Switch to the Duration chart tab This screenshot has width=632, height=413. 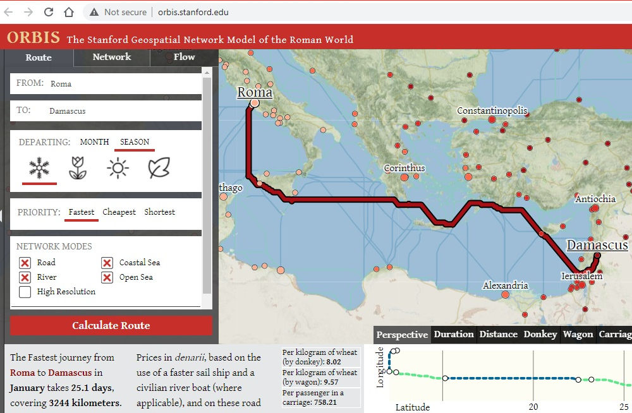(x=454, y=335)
